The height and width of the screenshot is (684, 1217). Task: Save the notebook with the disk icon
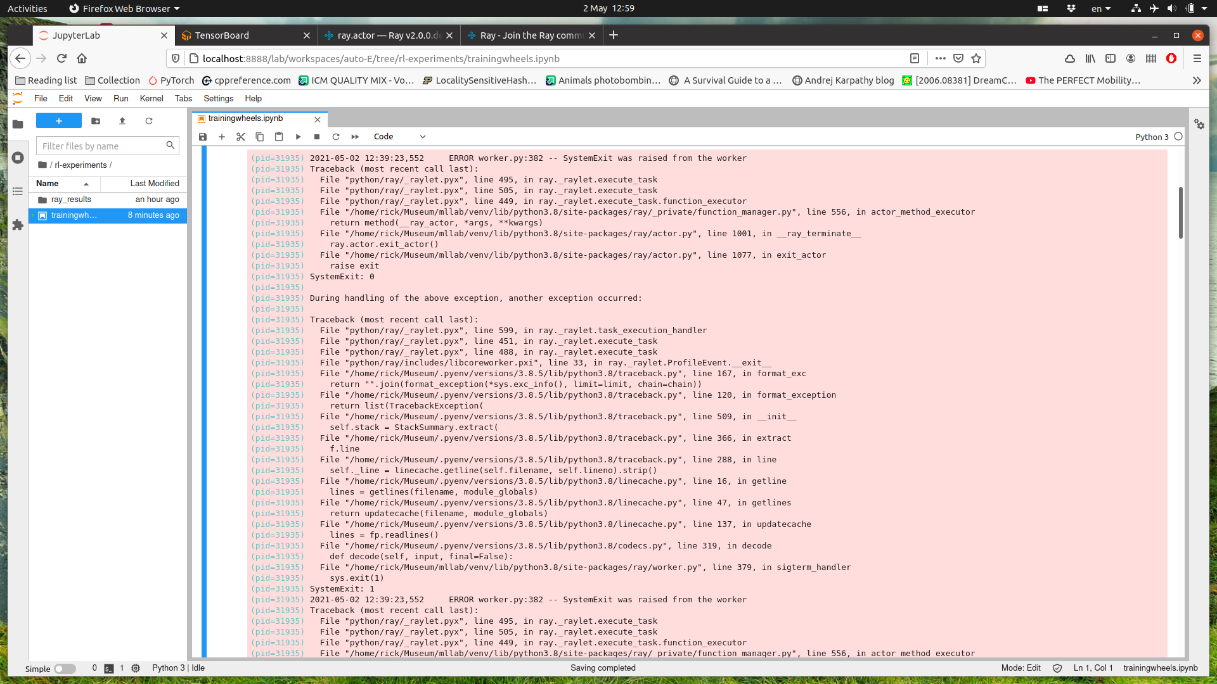(203, 137)
